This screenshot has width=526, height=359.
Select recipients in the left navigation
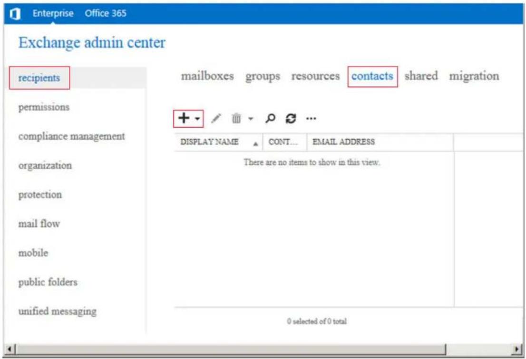39,78
